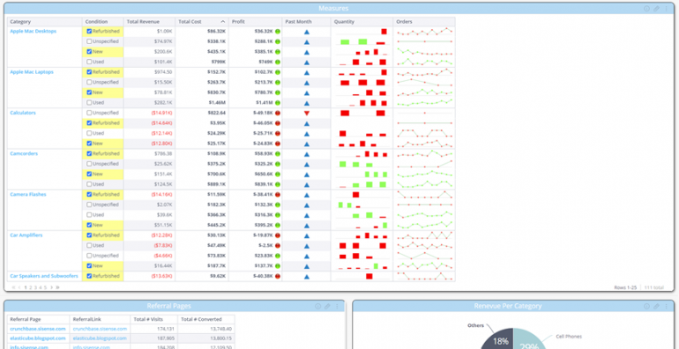Image resolution: width=679 pixels, height=349 pixels.
Task: Click red down arrow in Calculators row
Action: [307, 113]
